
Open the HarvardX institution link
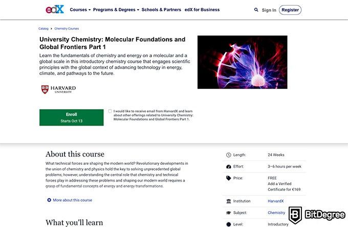pos(276,201)
